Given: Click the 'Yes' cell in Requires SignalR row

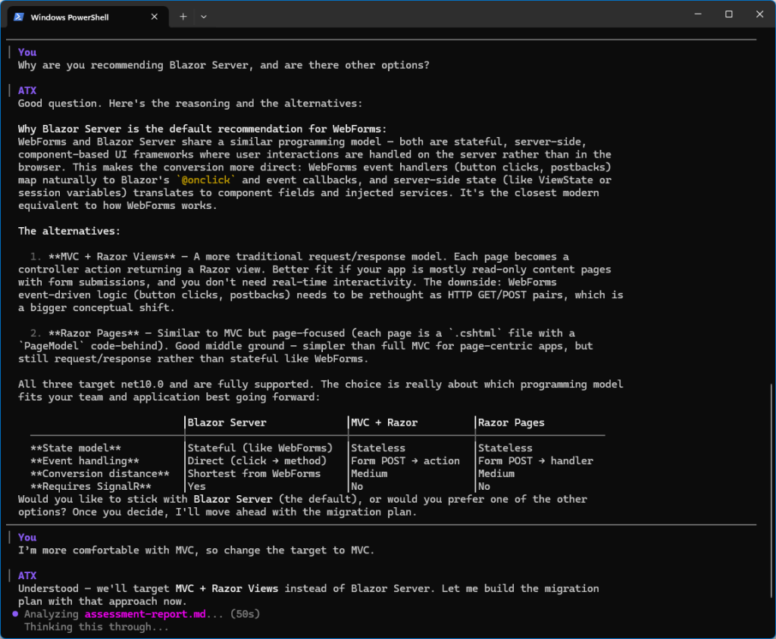Looking at the screenshot, I should [196, 487].
